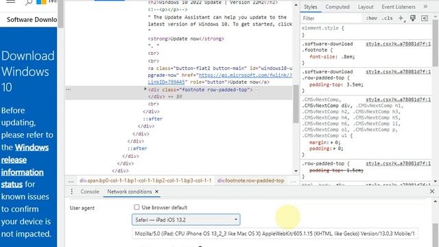Click the webpage scrollbar next to heading
439x247 pixels.
60,14
